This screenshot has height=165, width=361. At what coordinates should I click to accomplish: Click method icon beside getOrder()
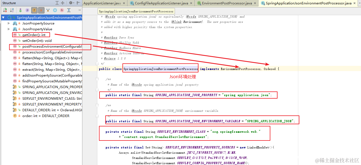click(15, 35)
